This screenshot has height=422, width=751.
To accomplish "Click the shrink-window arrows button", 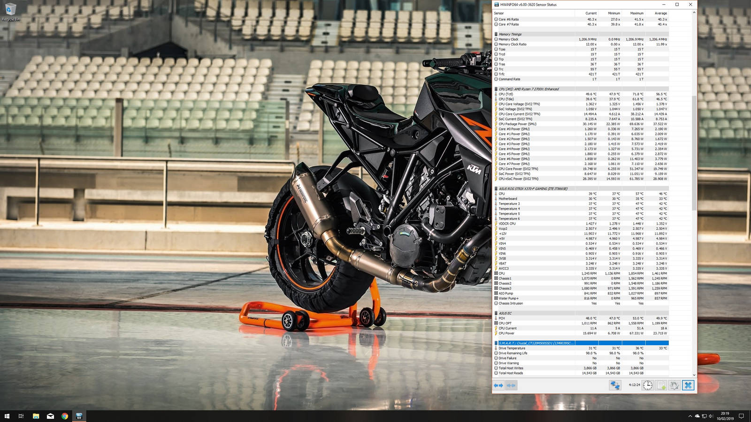I will click(511, 385).
